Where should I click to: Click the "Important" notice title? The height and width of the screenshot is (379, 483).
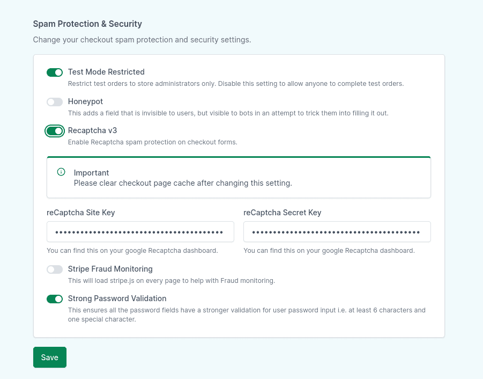[91, 173]
